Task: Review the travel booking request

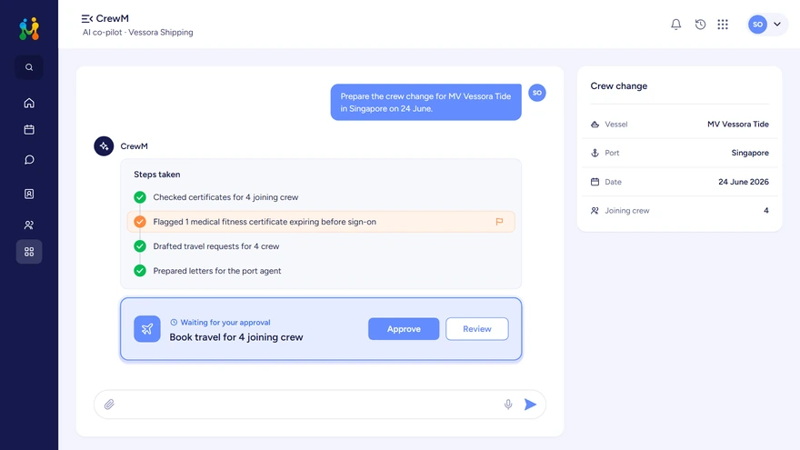Action: pos(477,329)
